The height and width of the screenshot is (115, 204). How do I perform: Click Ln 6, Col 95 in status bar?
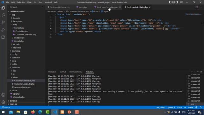tap(160, 107)
